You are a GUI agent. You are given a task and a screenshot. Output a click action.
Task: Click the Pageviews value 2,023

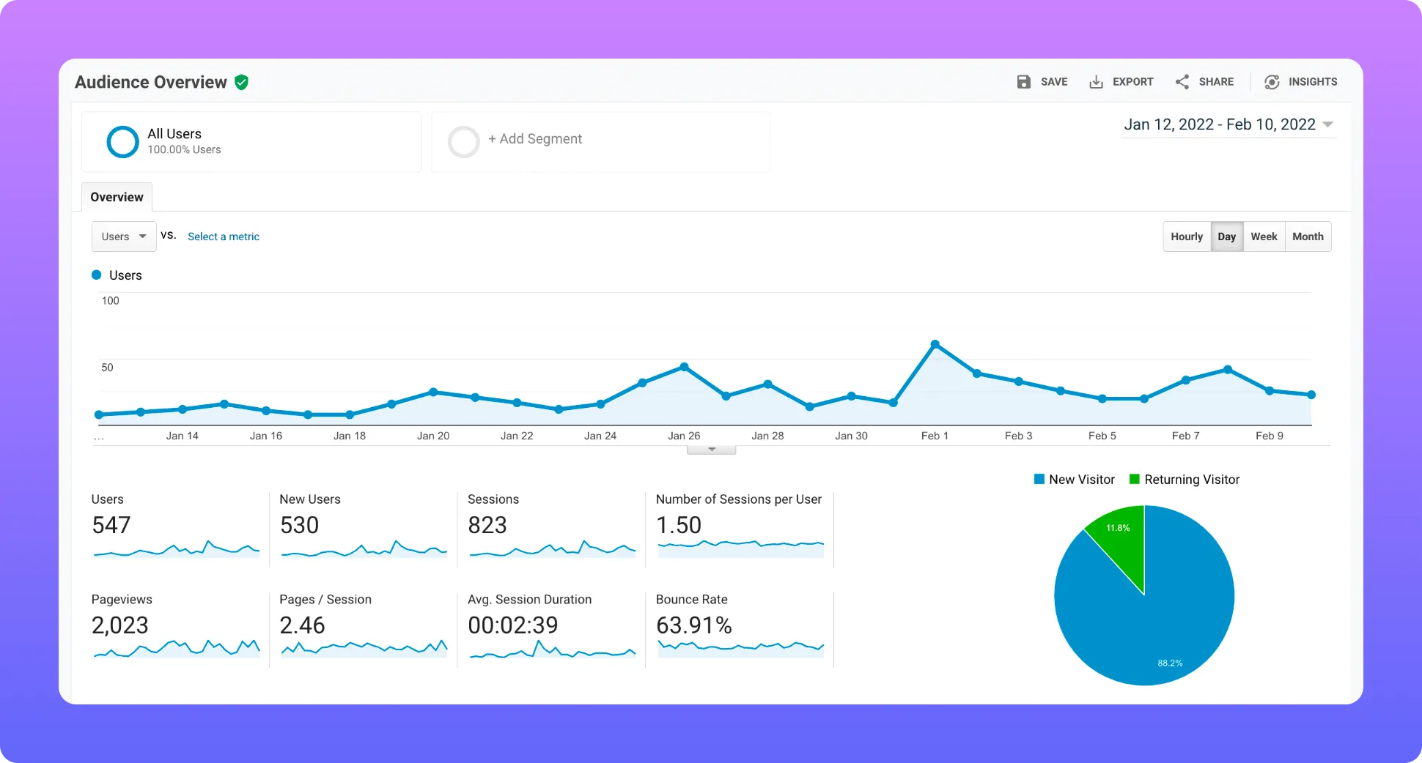pos(120,625)
